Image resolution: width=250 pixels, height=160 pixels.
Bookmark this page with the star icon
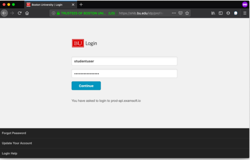point(187,13)
